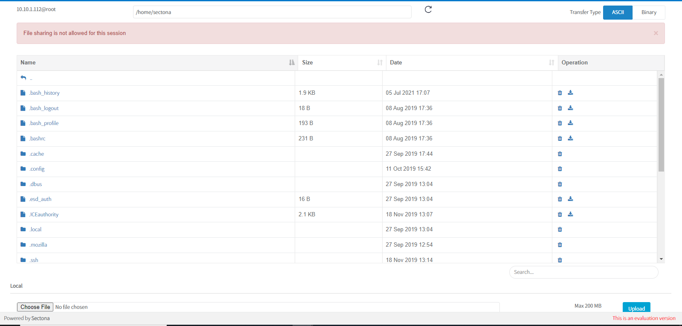Viewport: 682px width, 326px height.
Task: Sort file list by Date column
Action: click(551, 63)
